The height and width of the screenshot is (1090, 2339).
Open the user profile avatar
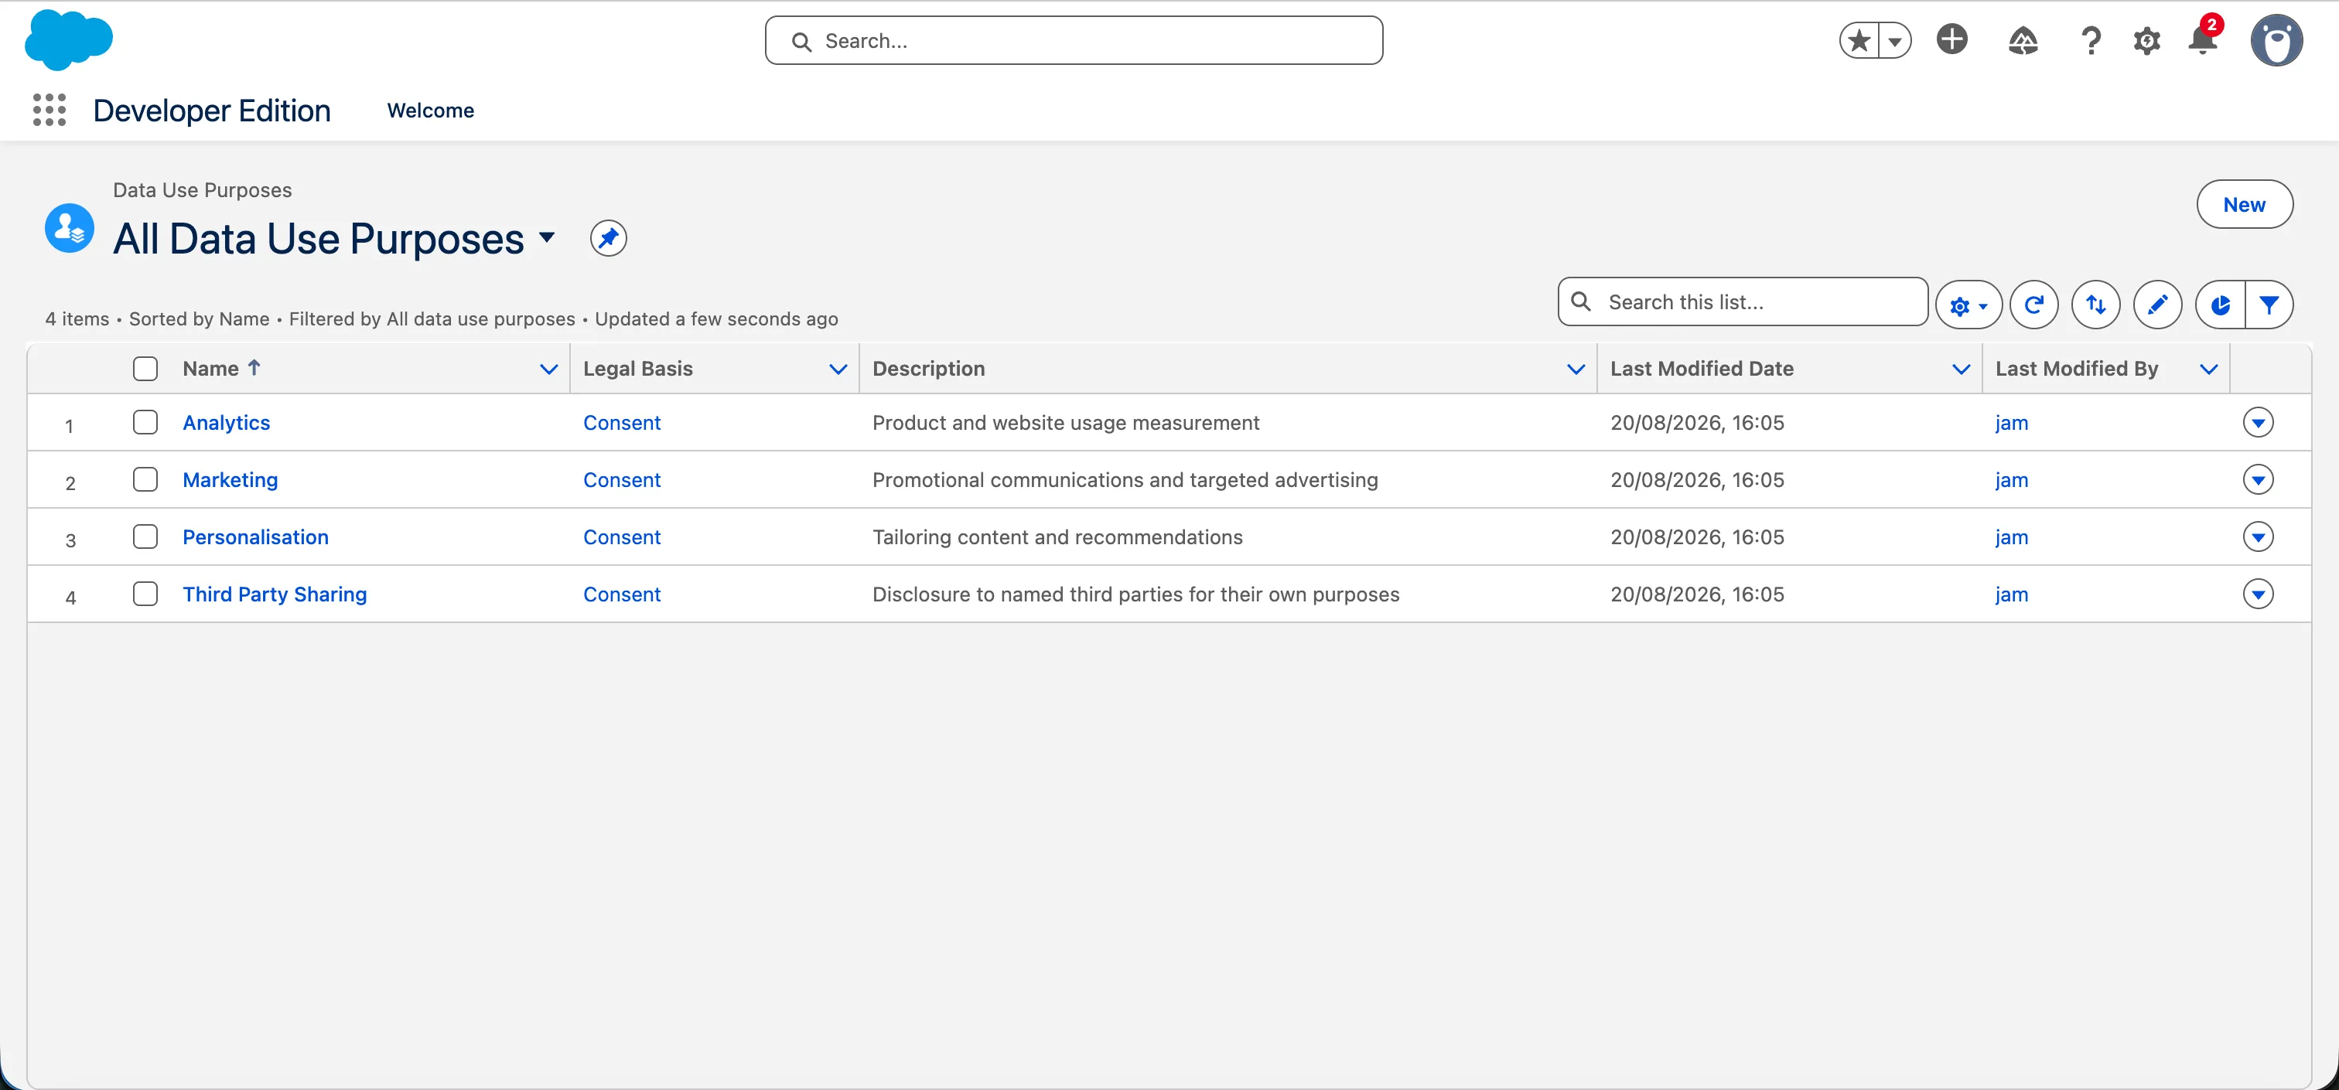coord(2276,41)
